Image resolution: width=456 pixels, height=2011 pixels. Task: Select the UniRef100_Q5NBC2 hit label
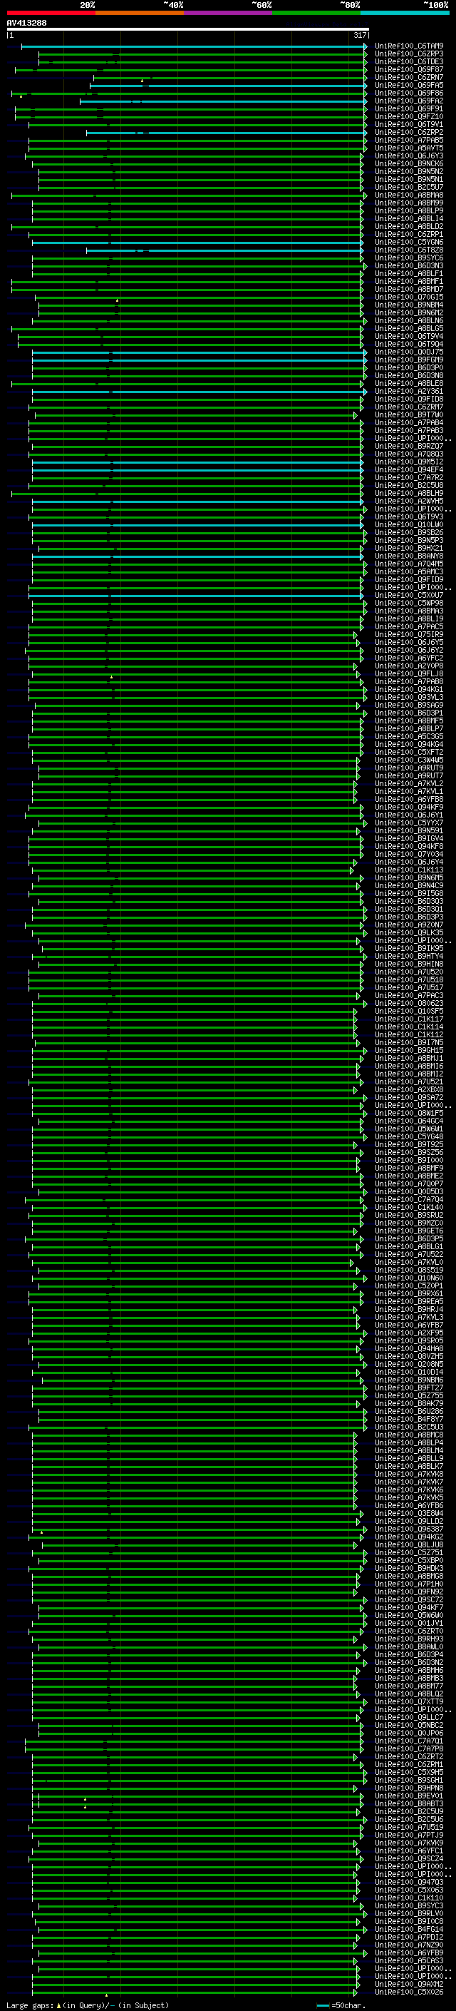click(409, 1725)
